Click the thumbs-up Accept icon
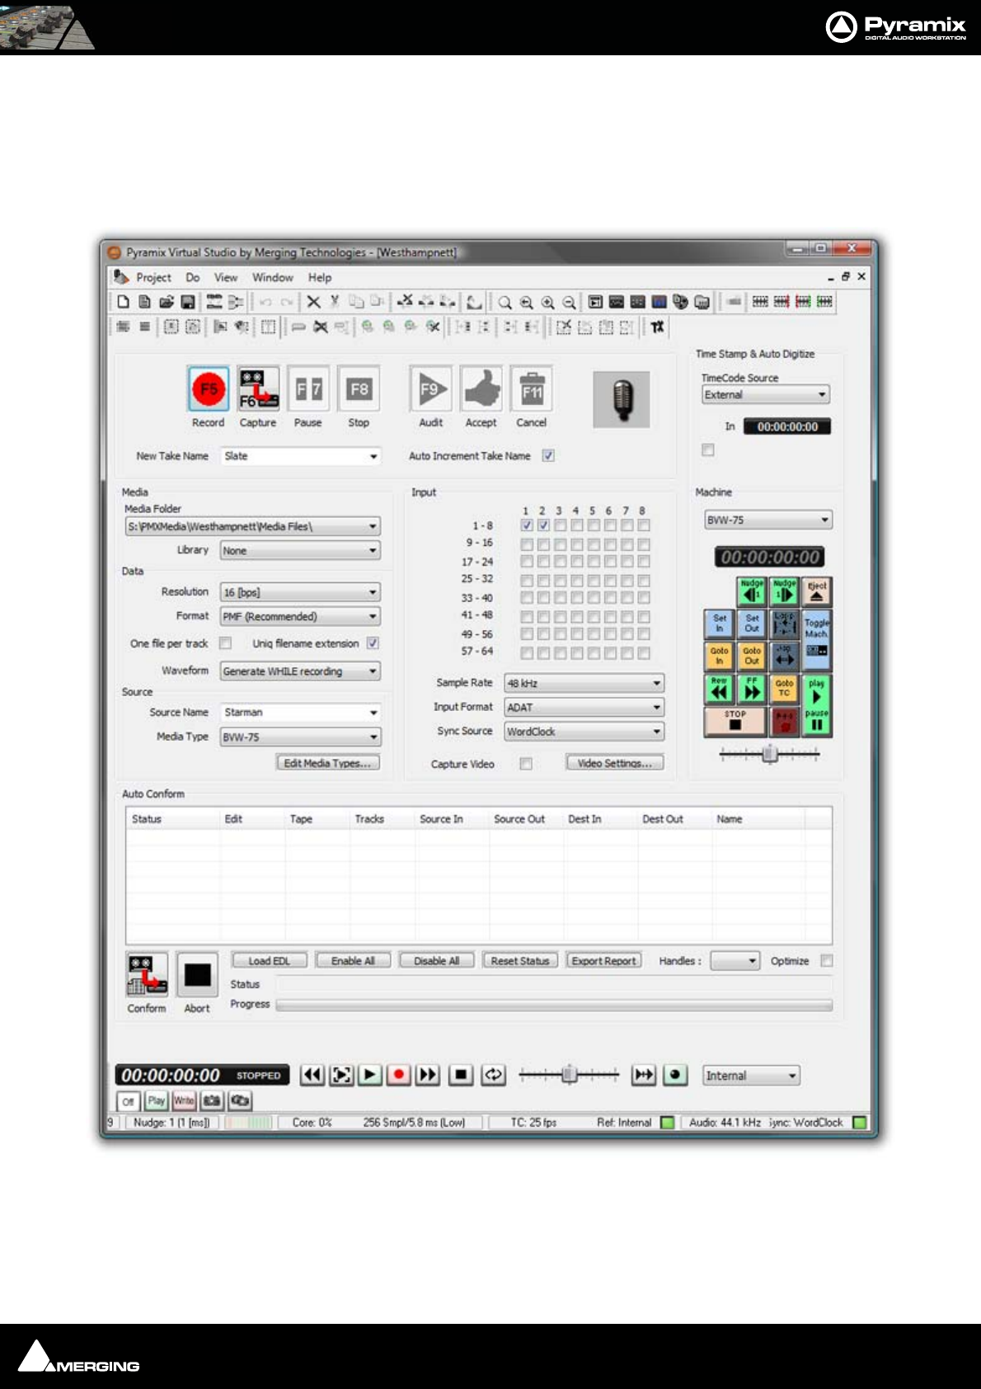 click(481, 388)
